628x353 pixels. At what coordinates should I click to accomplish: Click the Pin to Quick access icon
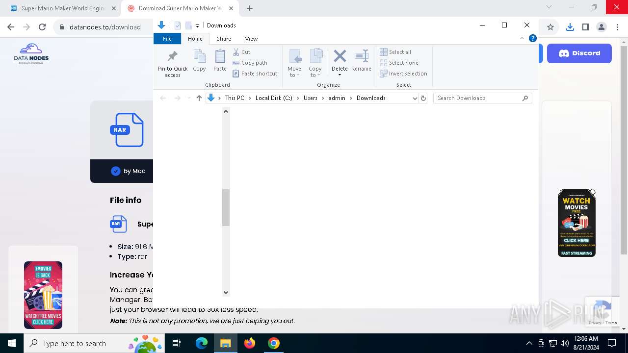172,56
